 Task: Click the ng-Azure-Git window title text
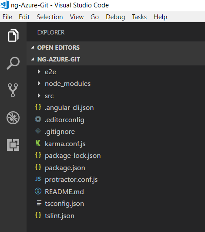click(60, 5)
